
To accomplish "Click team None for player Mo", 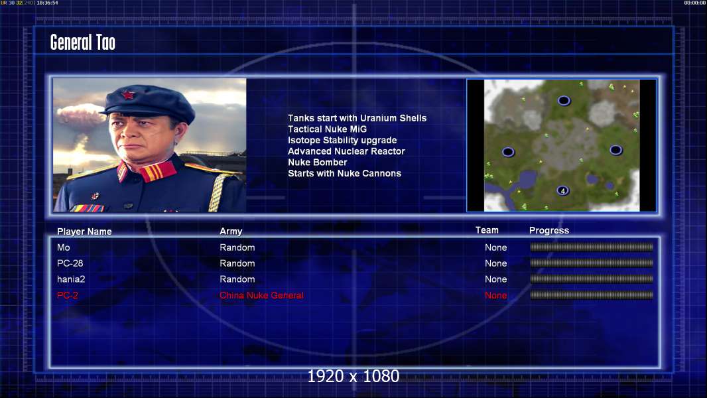I will point(496,247).
